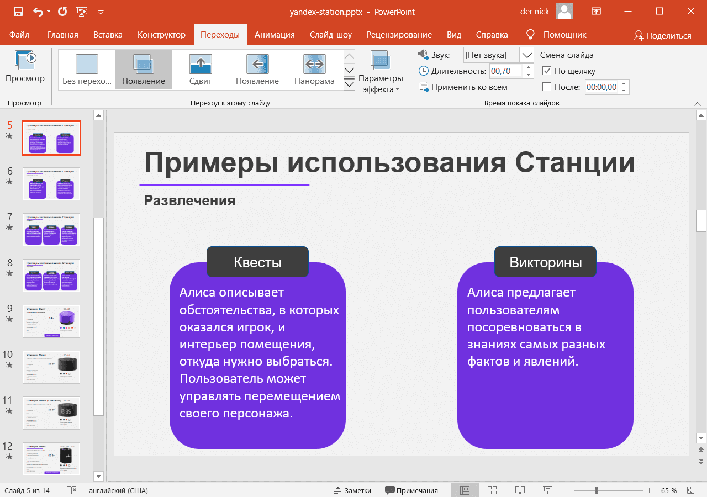Click the После time input field
The image size is (707, 497).
(602, 87)
